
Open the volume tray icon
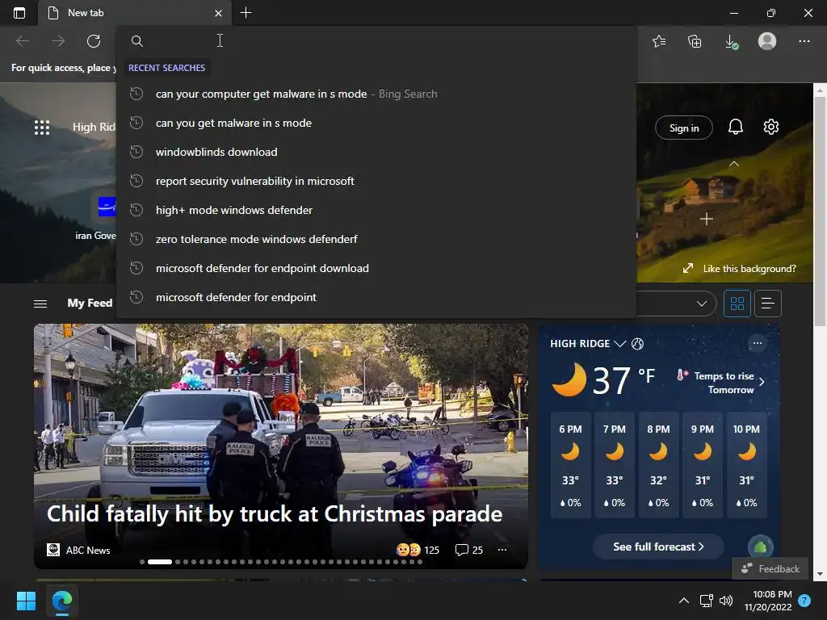pos(726,601)
